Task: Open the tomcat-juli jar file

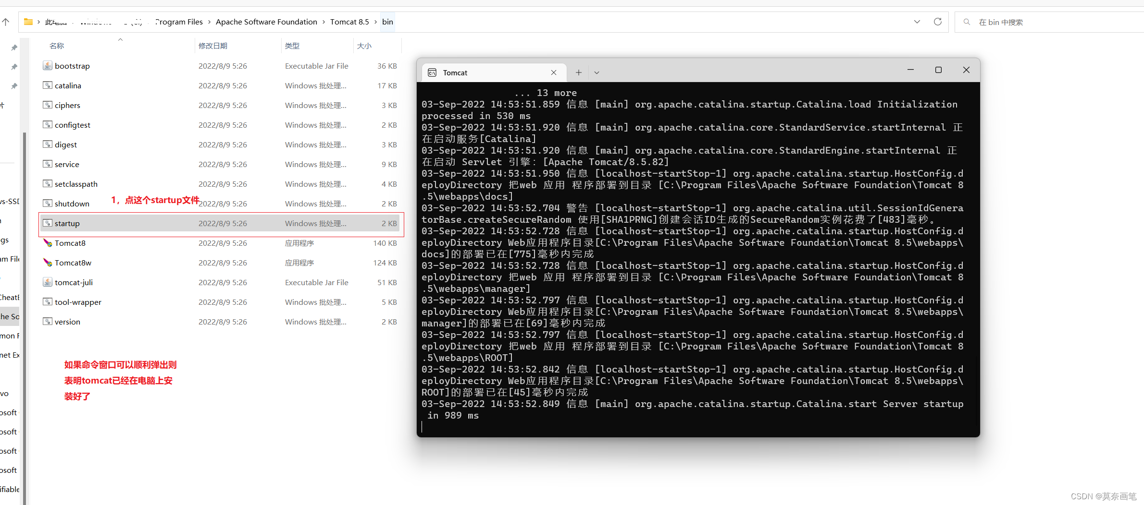Action: coord(73,282)
